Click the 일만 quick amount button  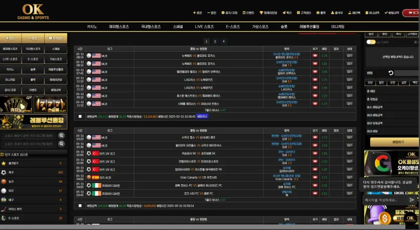[x=381, y=83]
